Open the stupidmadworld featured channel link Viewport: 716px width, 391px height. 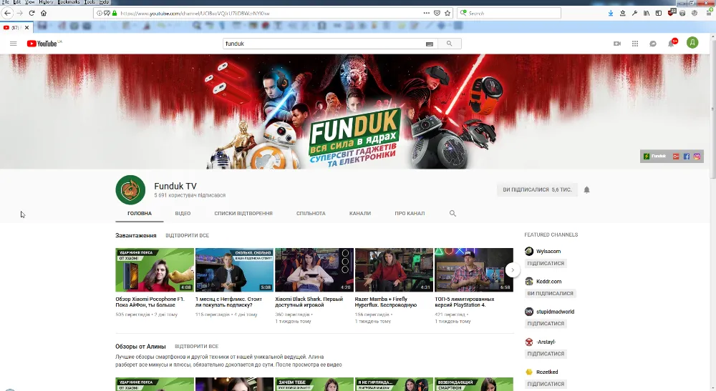[x=555, y=312]
